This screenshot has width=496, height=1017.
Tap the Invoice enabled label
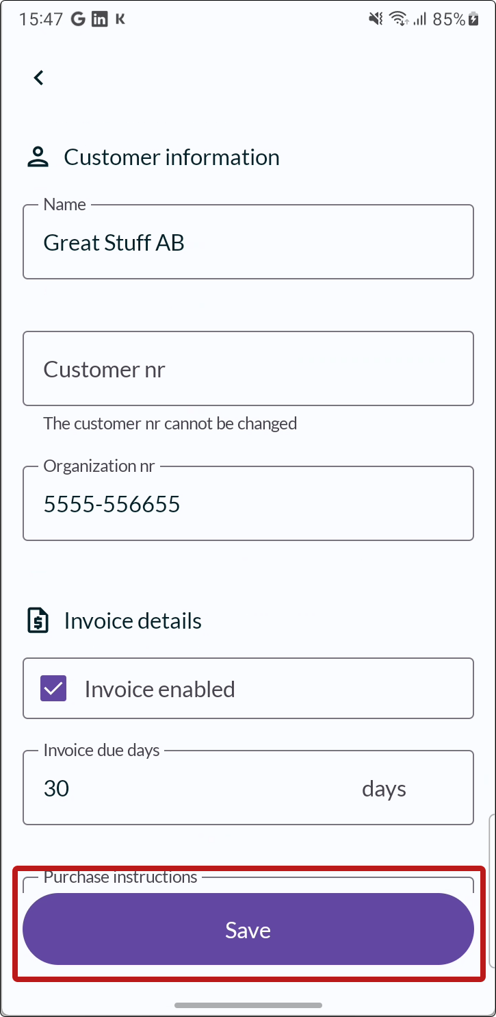tap(160, 689)
